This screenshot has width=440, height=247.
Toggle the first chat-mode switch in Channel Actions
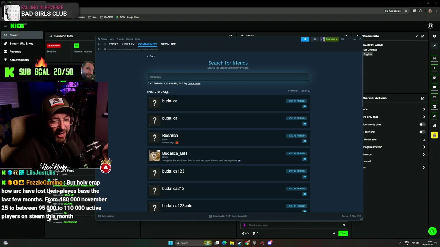[x=422, y=125]
